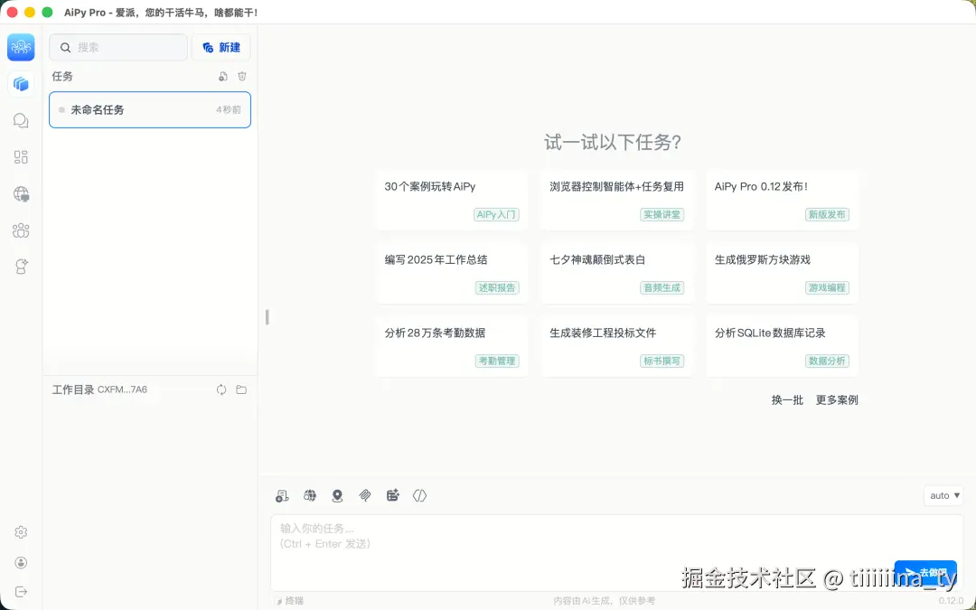Click the AiPy octopus logo in sidebar
Viewport: 976px width, 610px height.
tap(21, 47)
